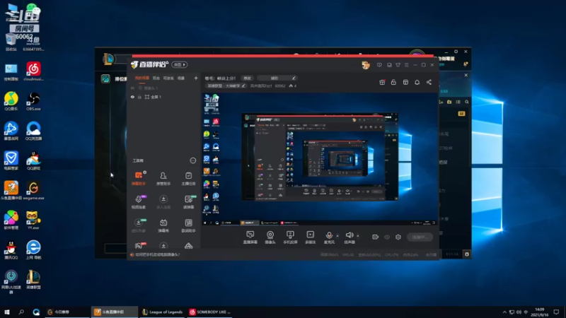Open stream settings gear icon
Screen dimensions: 566x318
tap(398, 237)
